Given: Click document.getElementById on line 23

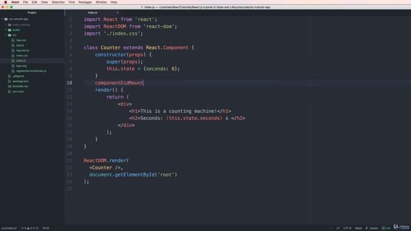Looking at the screenshot, I should point(122,175).
